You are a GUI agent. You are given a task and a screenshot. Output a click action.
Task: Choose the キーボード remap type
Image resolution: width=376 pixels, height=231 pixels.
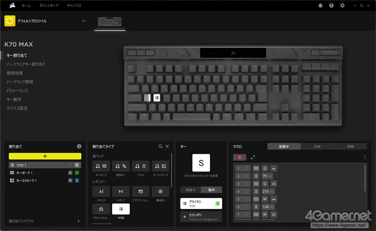tap(101, 166)
